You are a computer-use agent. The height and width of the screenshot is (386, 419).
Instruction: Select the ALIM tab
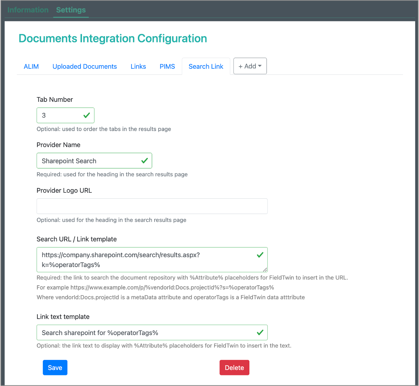31,66
